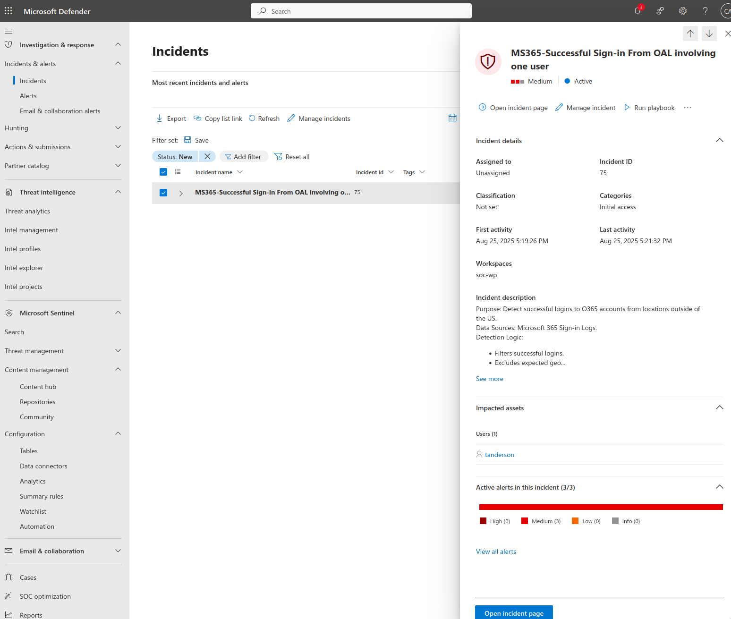Open Intel explorer
The width and height of the screenshot is (731, 619).
coord(24,268)
